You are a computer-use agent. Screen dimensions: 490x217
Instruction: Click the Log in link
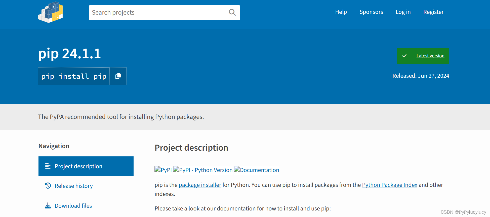click(403, 12)
